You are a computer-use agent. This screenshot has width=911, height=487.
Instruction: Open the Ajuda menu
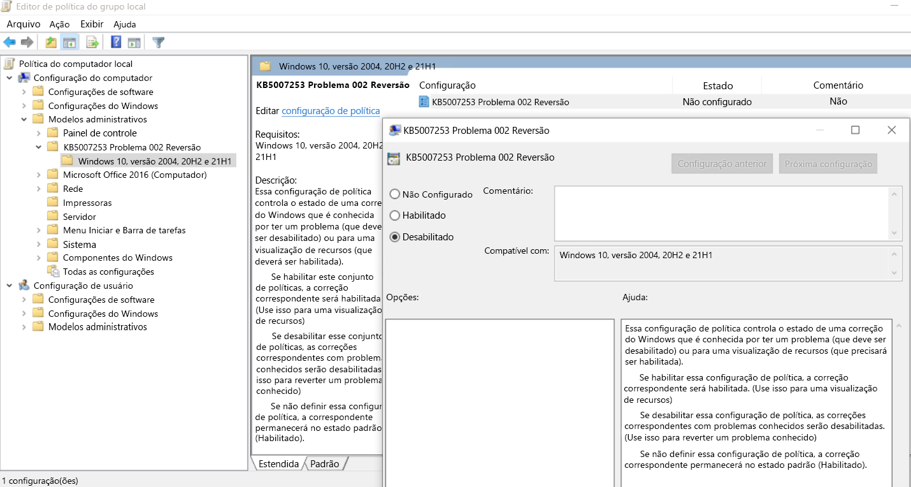click(124, 24)
